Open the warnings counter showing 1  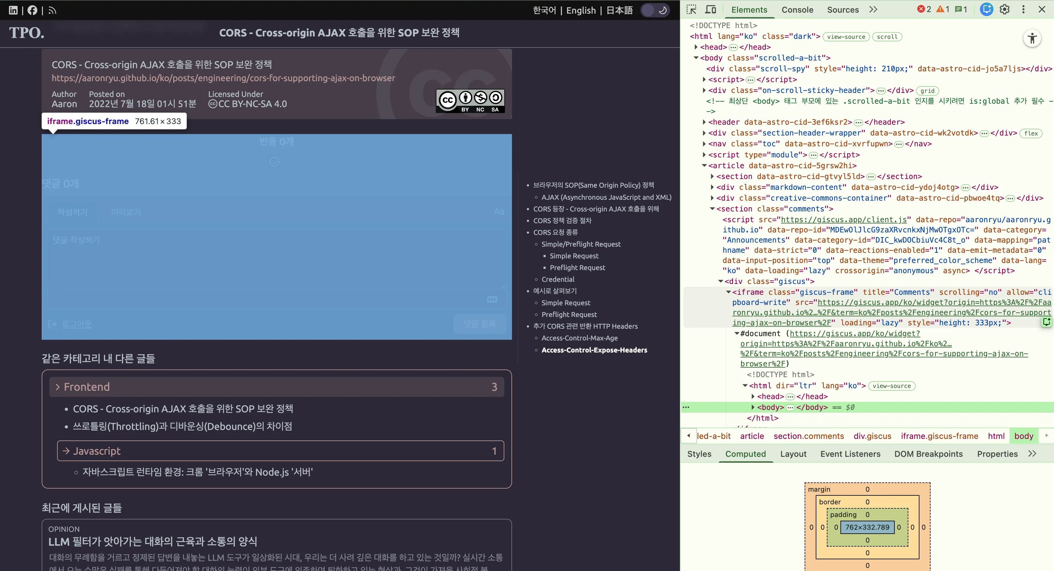point(943,9)
